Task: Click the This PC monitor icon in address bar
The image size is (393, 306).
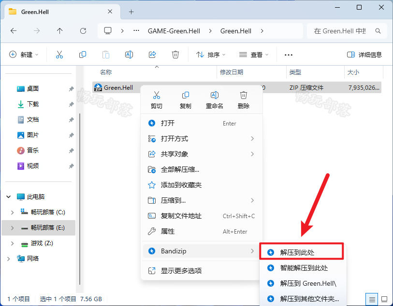Action: coord(108,31)
